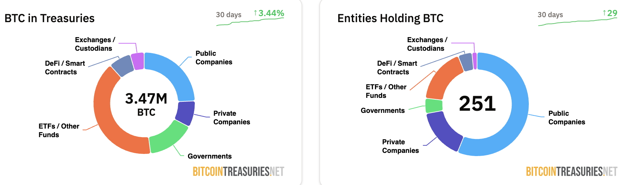Click the BTC in Treasuries heading

(50, 18)
